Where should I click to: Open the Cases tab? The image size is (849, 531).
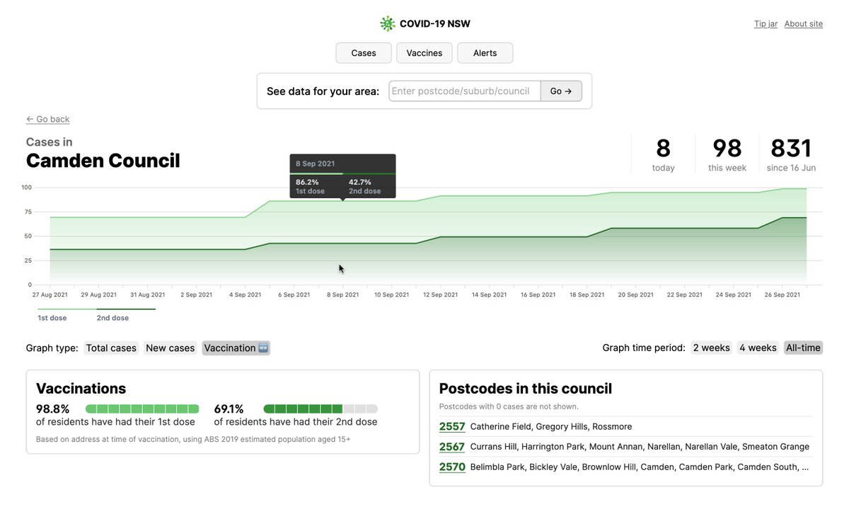click(x=364, y=53)
